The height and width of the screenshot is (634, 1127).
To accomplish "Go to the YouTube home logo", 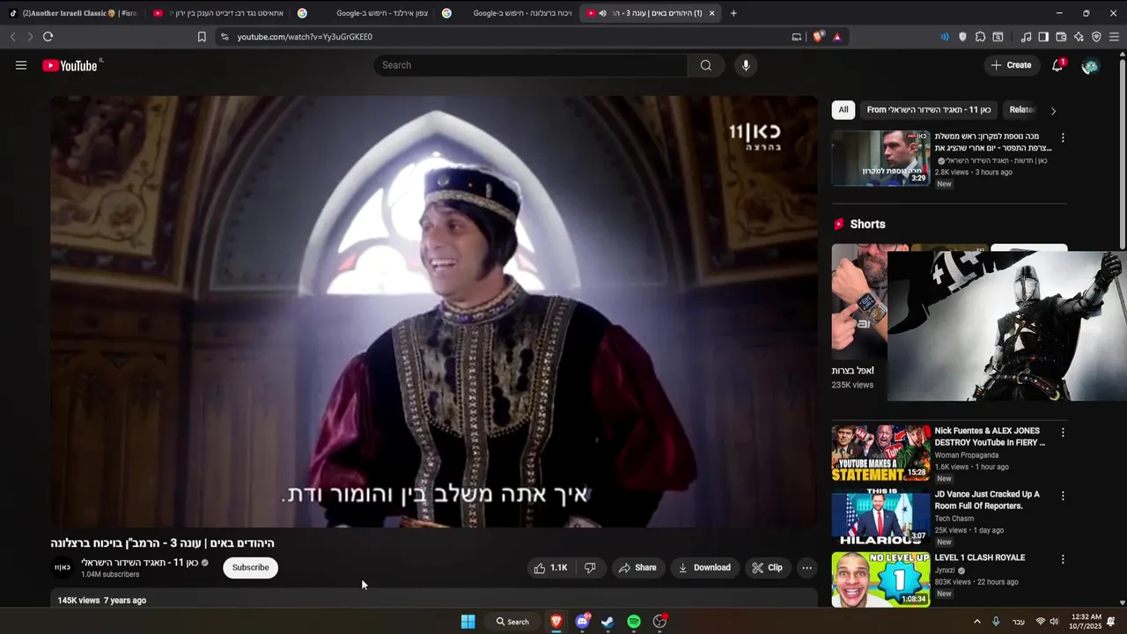I will [70, 65].
